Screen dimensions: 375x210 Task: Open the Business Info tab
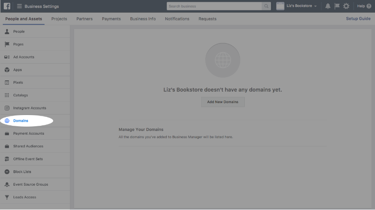tap(143, 19)
